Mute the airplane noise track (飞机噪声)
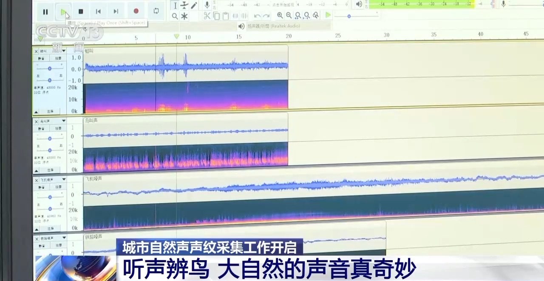This screenshot has height=281, width=544. click(42, 187)
